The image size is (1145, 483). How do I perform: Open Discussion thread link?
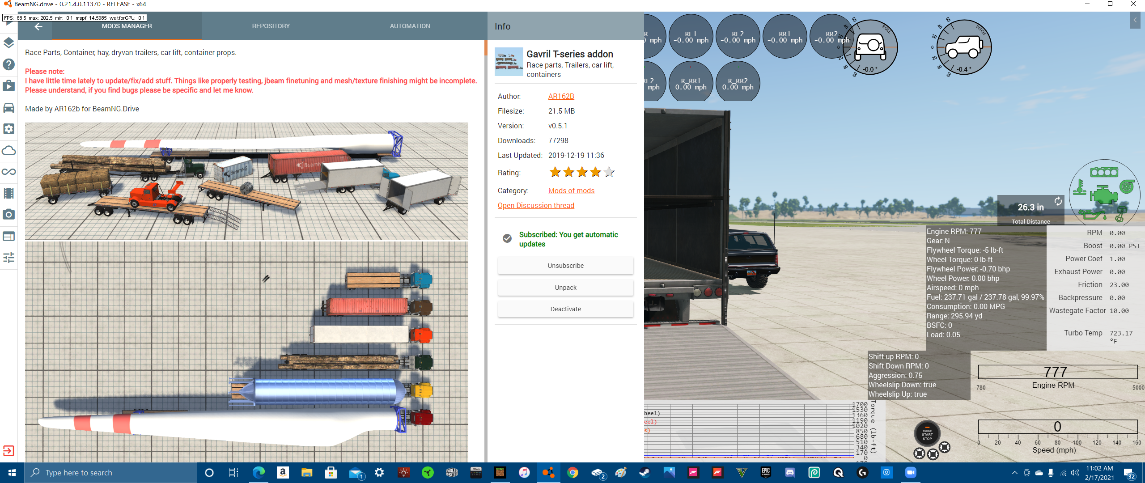point(536,206)
